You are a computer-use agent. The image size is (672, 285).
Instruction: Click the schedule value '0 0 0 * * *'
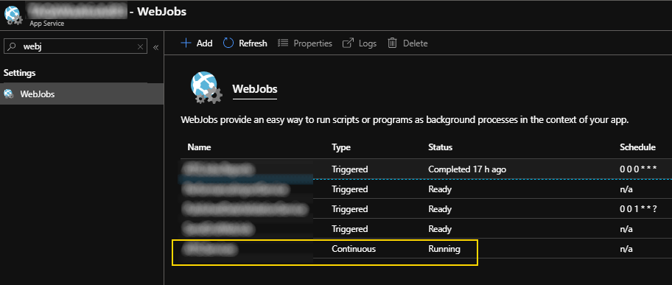(638, 169)
